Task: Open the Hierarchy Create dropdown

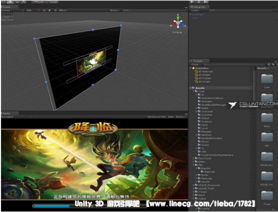Action: pos(196,10)
